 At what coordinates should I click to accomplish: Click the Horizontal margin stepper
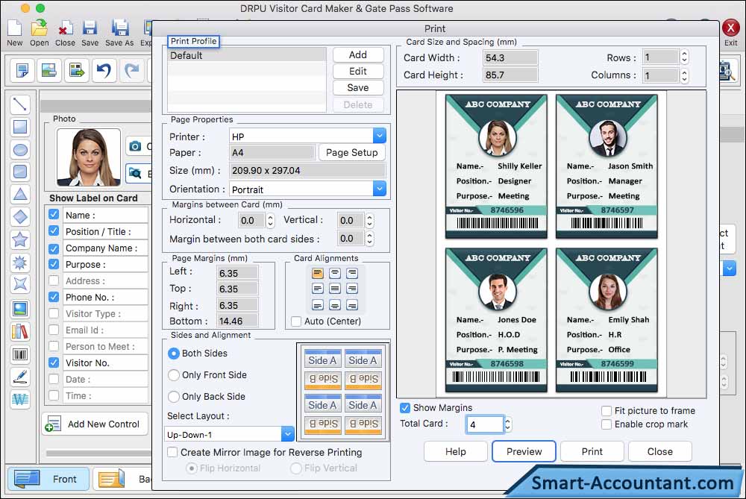[x=270, y=220]
